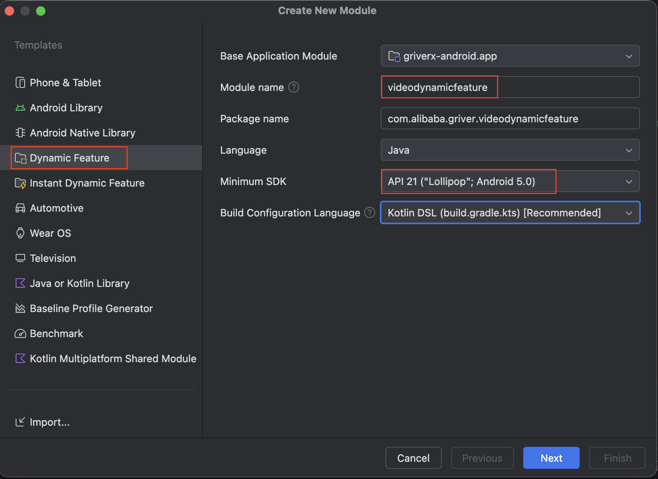This screenshot has height=479, width=658.
Task: Select Java or Kotlin Library template
Action: coord(80,283)
